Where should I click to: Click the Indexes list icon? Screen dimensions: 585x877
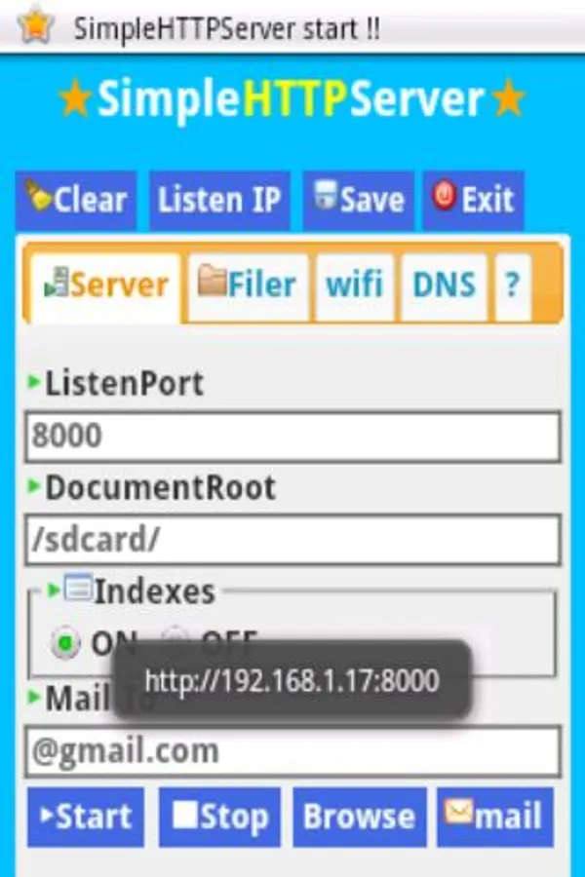tap(78, 588)
